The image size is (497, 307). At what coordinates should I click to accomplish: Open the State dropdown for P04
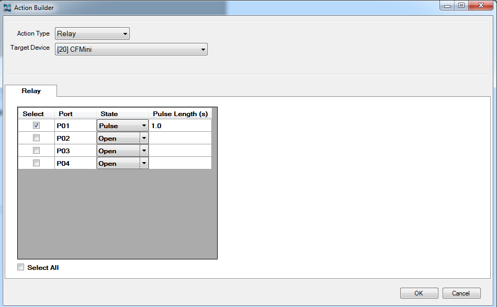(x=122, y=163)
